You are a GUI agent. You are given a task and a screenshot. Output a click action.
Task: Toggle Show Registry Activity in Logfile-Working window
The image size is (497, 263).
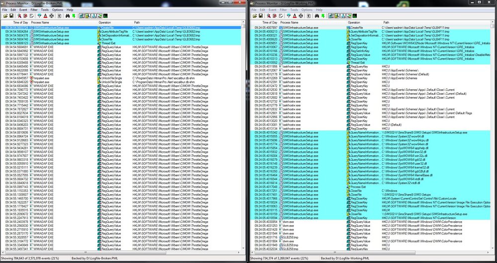331,16
